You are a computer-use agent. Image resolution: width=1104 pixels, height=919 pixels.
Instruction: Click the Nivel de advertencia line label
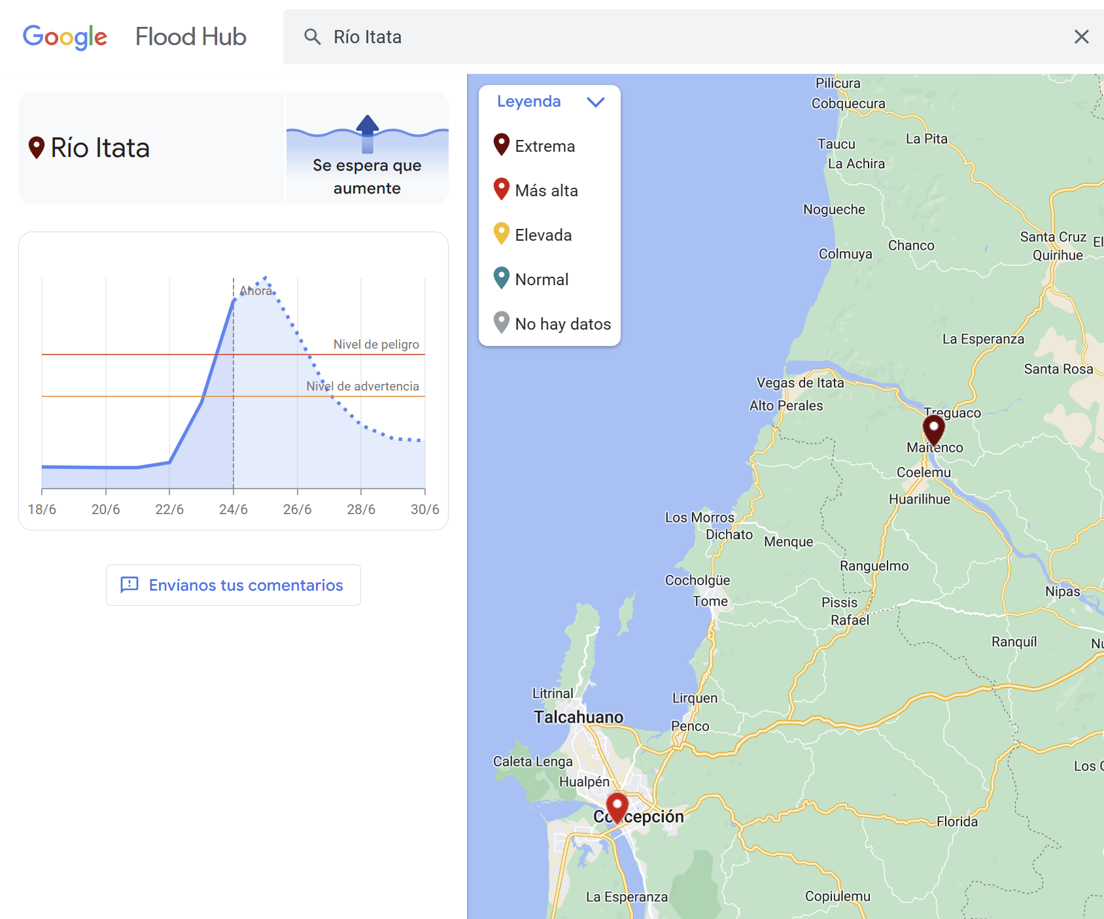pyautogui.click(x=362, y=386)
